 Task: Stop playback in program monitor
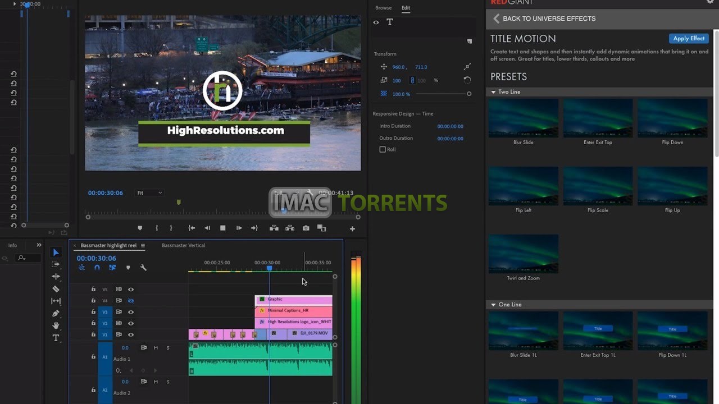point(222,228)
